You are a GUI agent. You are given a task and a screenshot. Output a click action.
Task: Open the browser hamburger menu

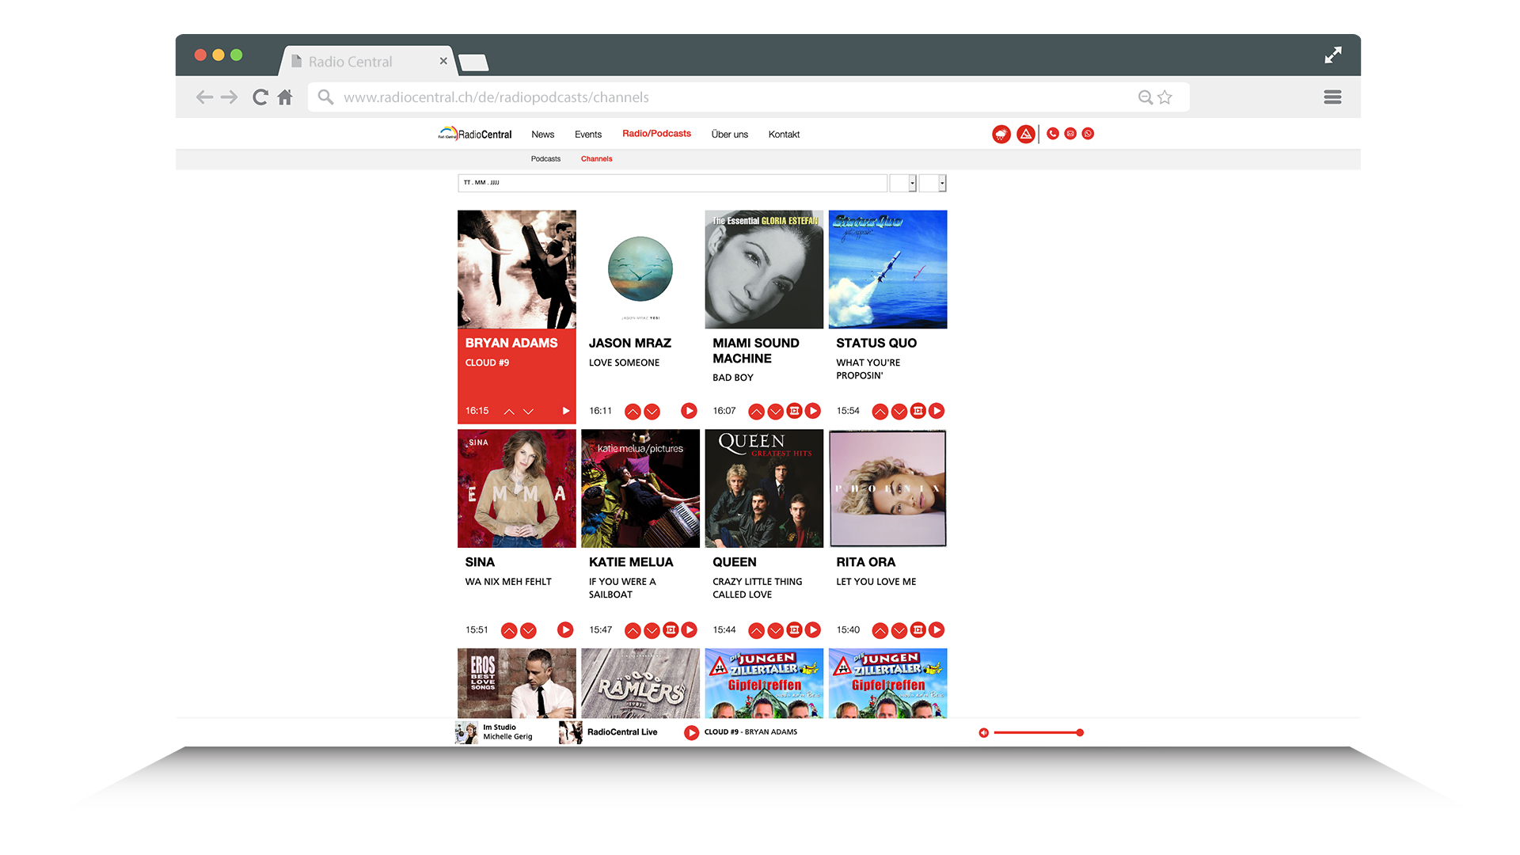[x=1332, y=97]
